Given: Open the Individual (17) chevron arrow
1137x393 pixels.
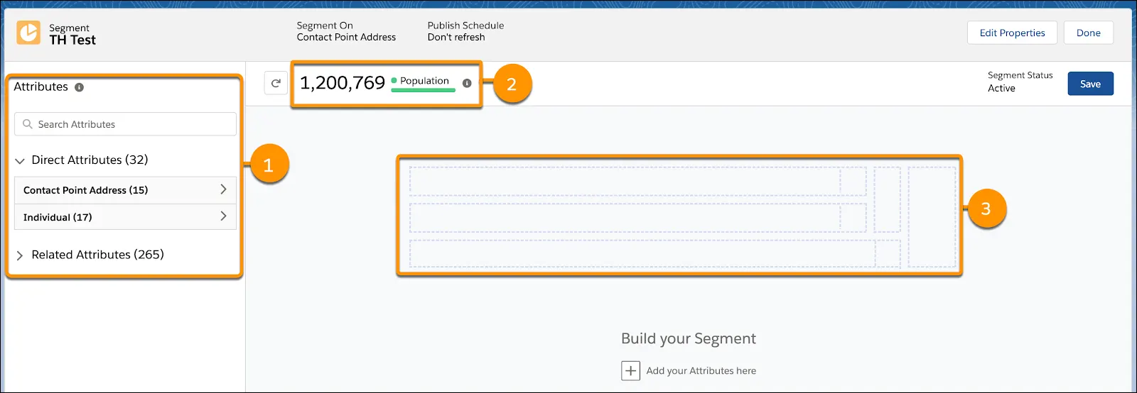Looking at the screenshot, I should pos(223,216).
